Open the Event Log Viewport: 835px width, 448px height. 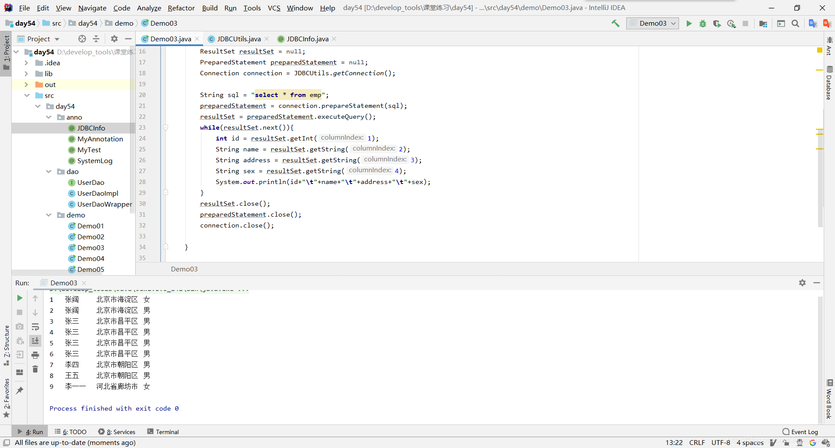800,432
